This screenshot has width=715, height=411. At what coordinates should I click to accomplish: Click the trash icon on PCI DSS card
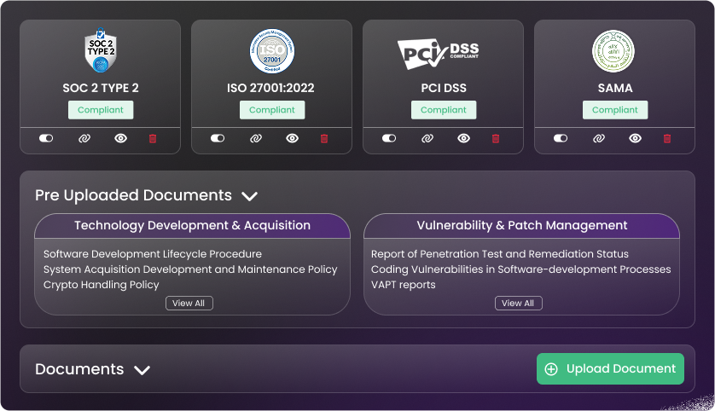[496, 138]
